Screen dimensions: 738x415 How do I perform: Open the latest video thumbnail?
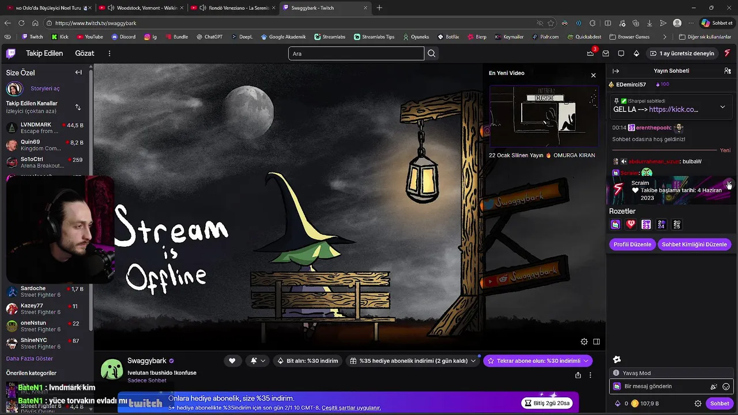click(544, 116)
